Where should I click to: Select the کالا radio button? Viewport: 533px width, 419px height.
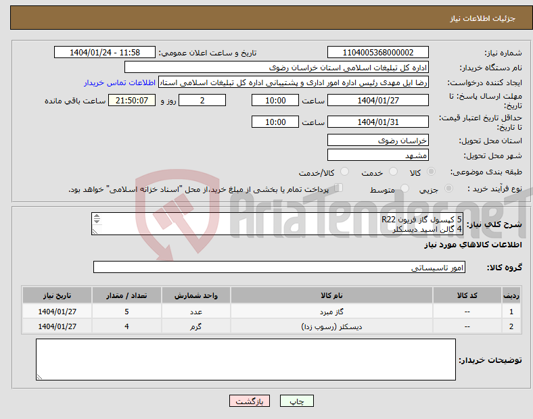(431, 172)
